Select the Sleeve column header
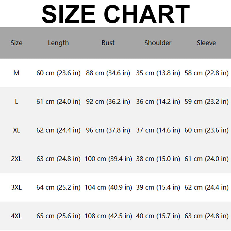The image size is (231, 231). point(206,43)
